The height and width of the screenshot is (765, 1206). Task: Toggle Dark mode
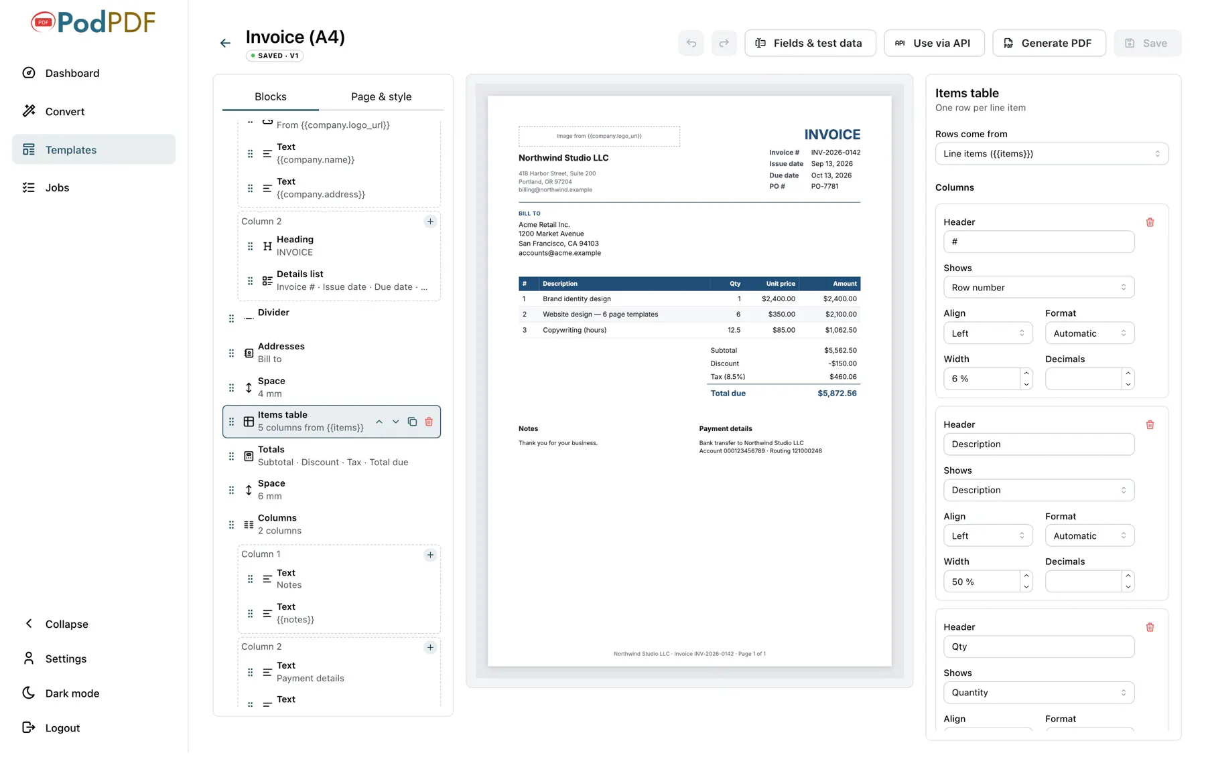point(94,694)
